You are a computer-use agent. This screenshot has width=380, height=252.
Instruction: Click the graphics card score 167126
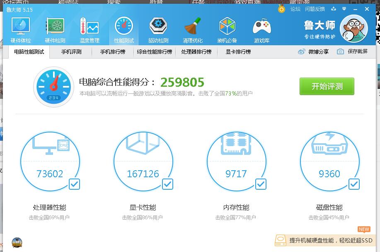coord(143,174)
